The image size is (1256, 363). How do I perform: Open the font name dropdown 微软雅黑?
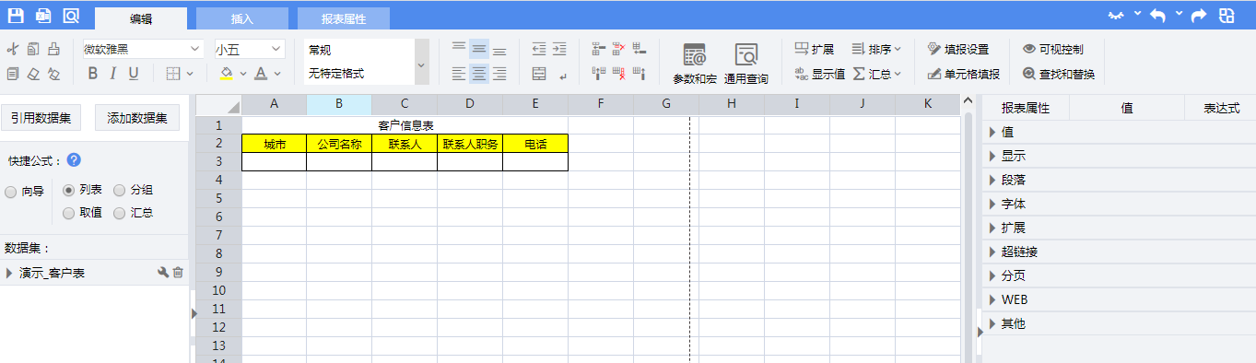pos(143,49)
